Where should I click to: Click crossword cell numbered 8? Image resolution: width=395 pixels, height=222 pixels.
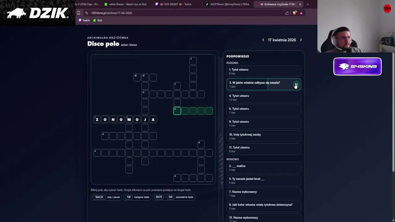(201, 144)
